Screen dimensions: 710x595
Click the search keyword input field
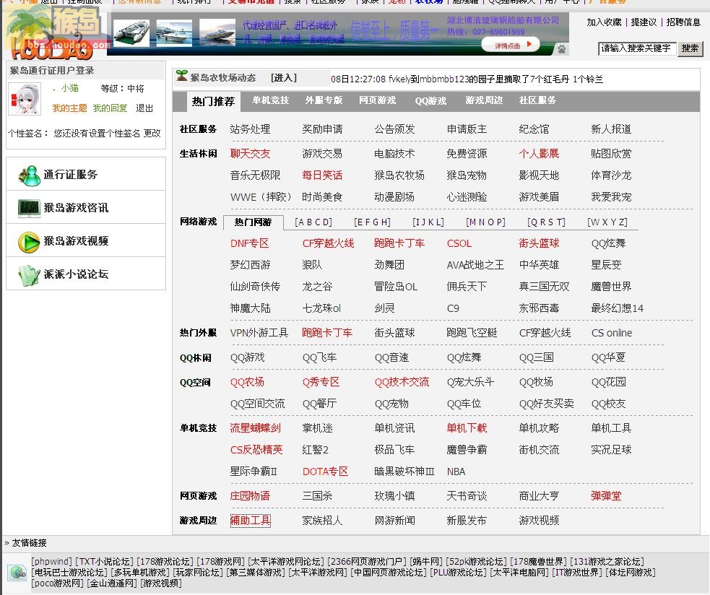(x=637, y=48)
